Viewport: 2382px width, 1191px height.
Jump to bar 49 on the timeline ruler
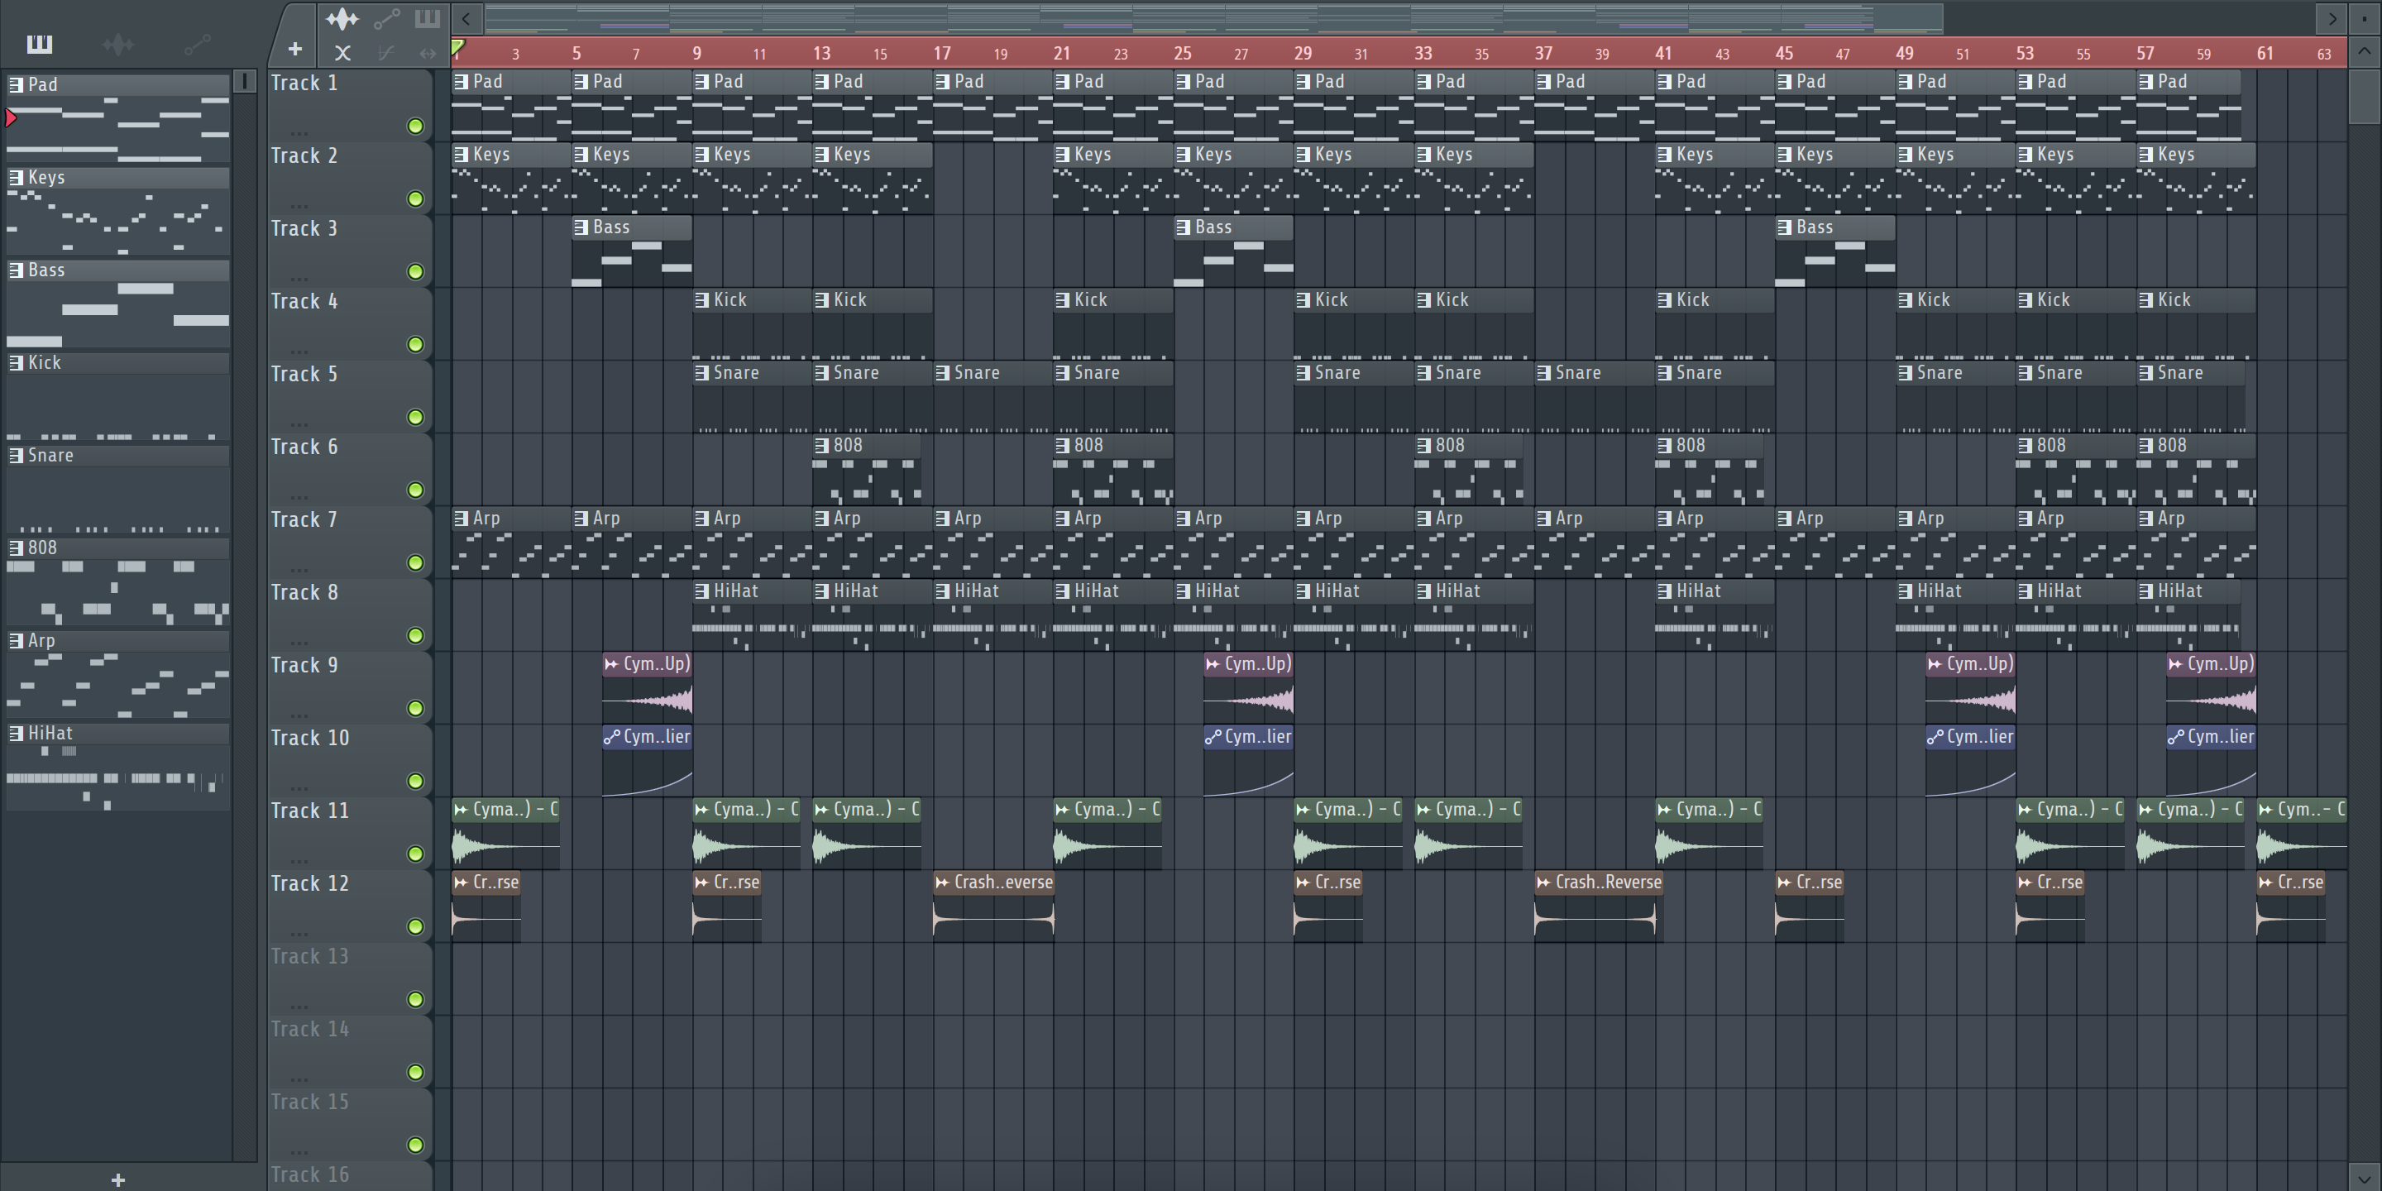click(x=1904, y=54)
